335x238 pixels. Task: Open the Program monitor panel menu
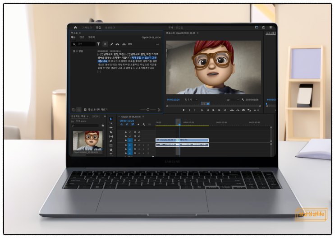coord(197,33)
